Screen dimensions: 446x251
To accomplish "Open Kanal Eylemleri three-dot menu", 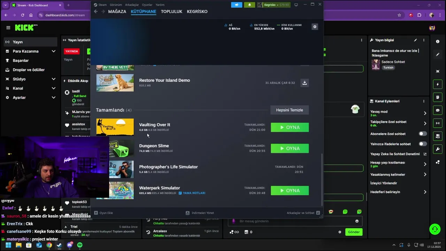I will [424, 101].
